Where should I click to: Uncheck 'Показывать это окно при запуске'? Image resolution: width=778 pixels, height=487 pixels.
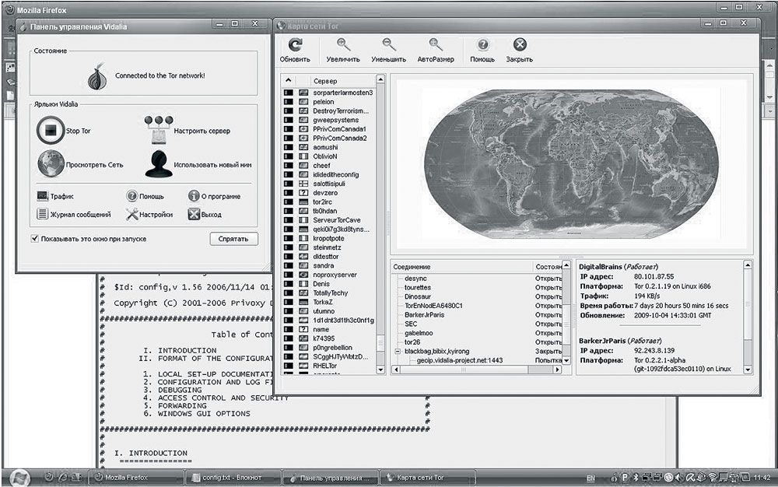click(x=35, y=239)
